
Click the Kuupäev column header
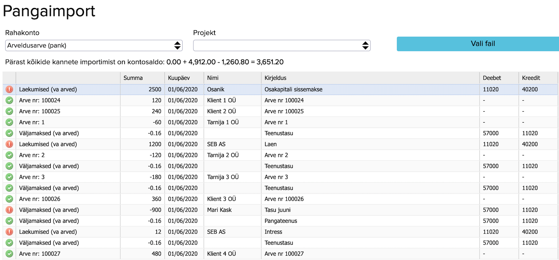click(x=184, y=78)
